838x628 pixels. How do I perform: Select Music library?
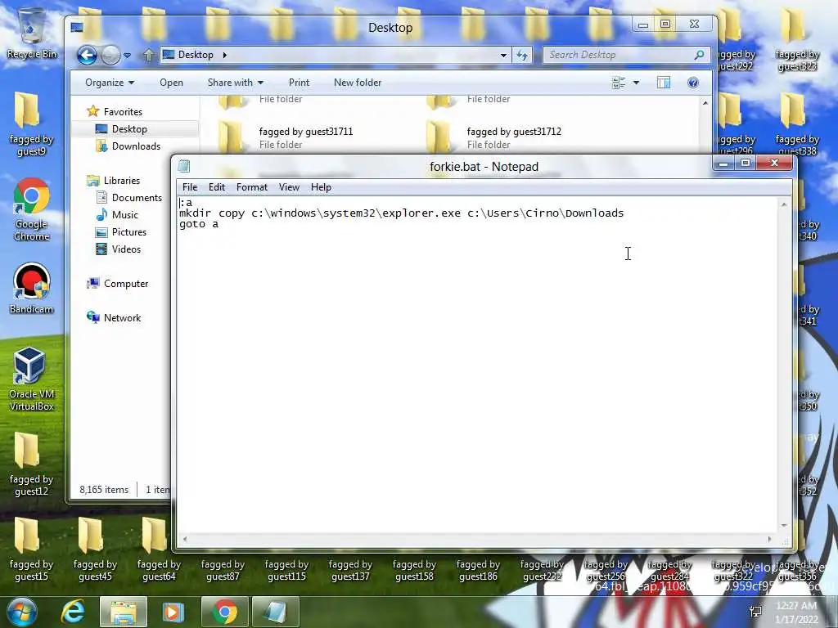coord(116,215)
